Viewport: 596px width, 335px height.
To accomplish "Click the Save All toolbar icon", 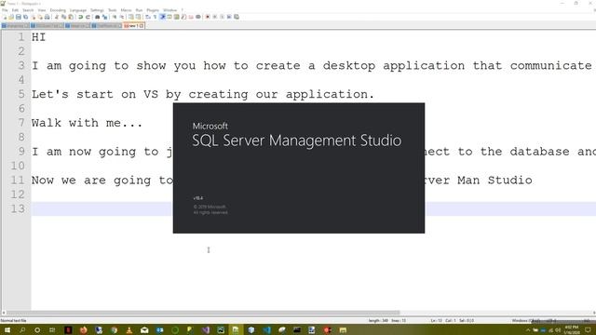I will (x=25, y=17).
